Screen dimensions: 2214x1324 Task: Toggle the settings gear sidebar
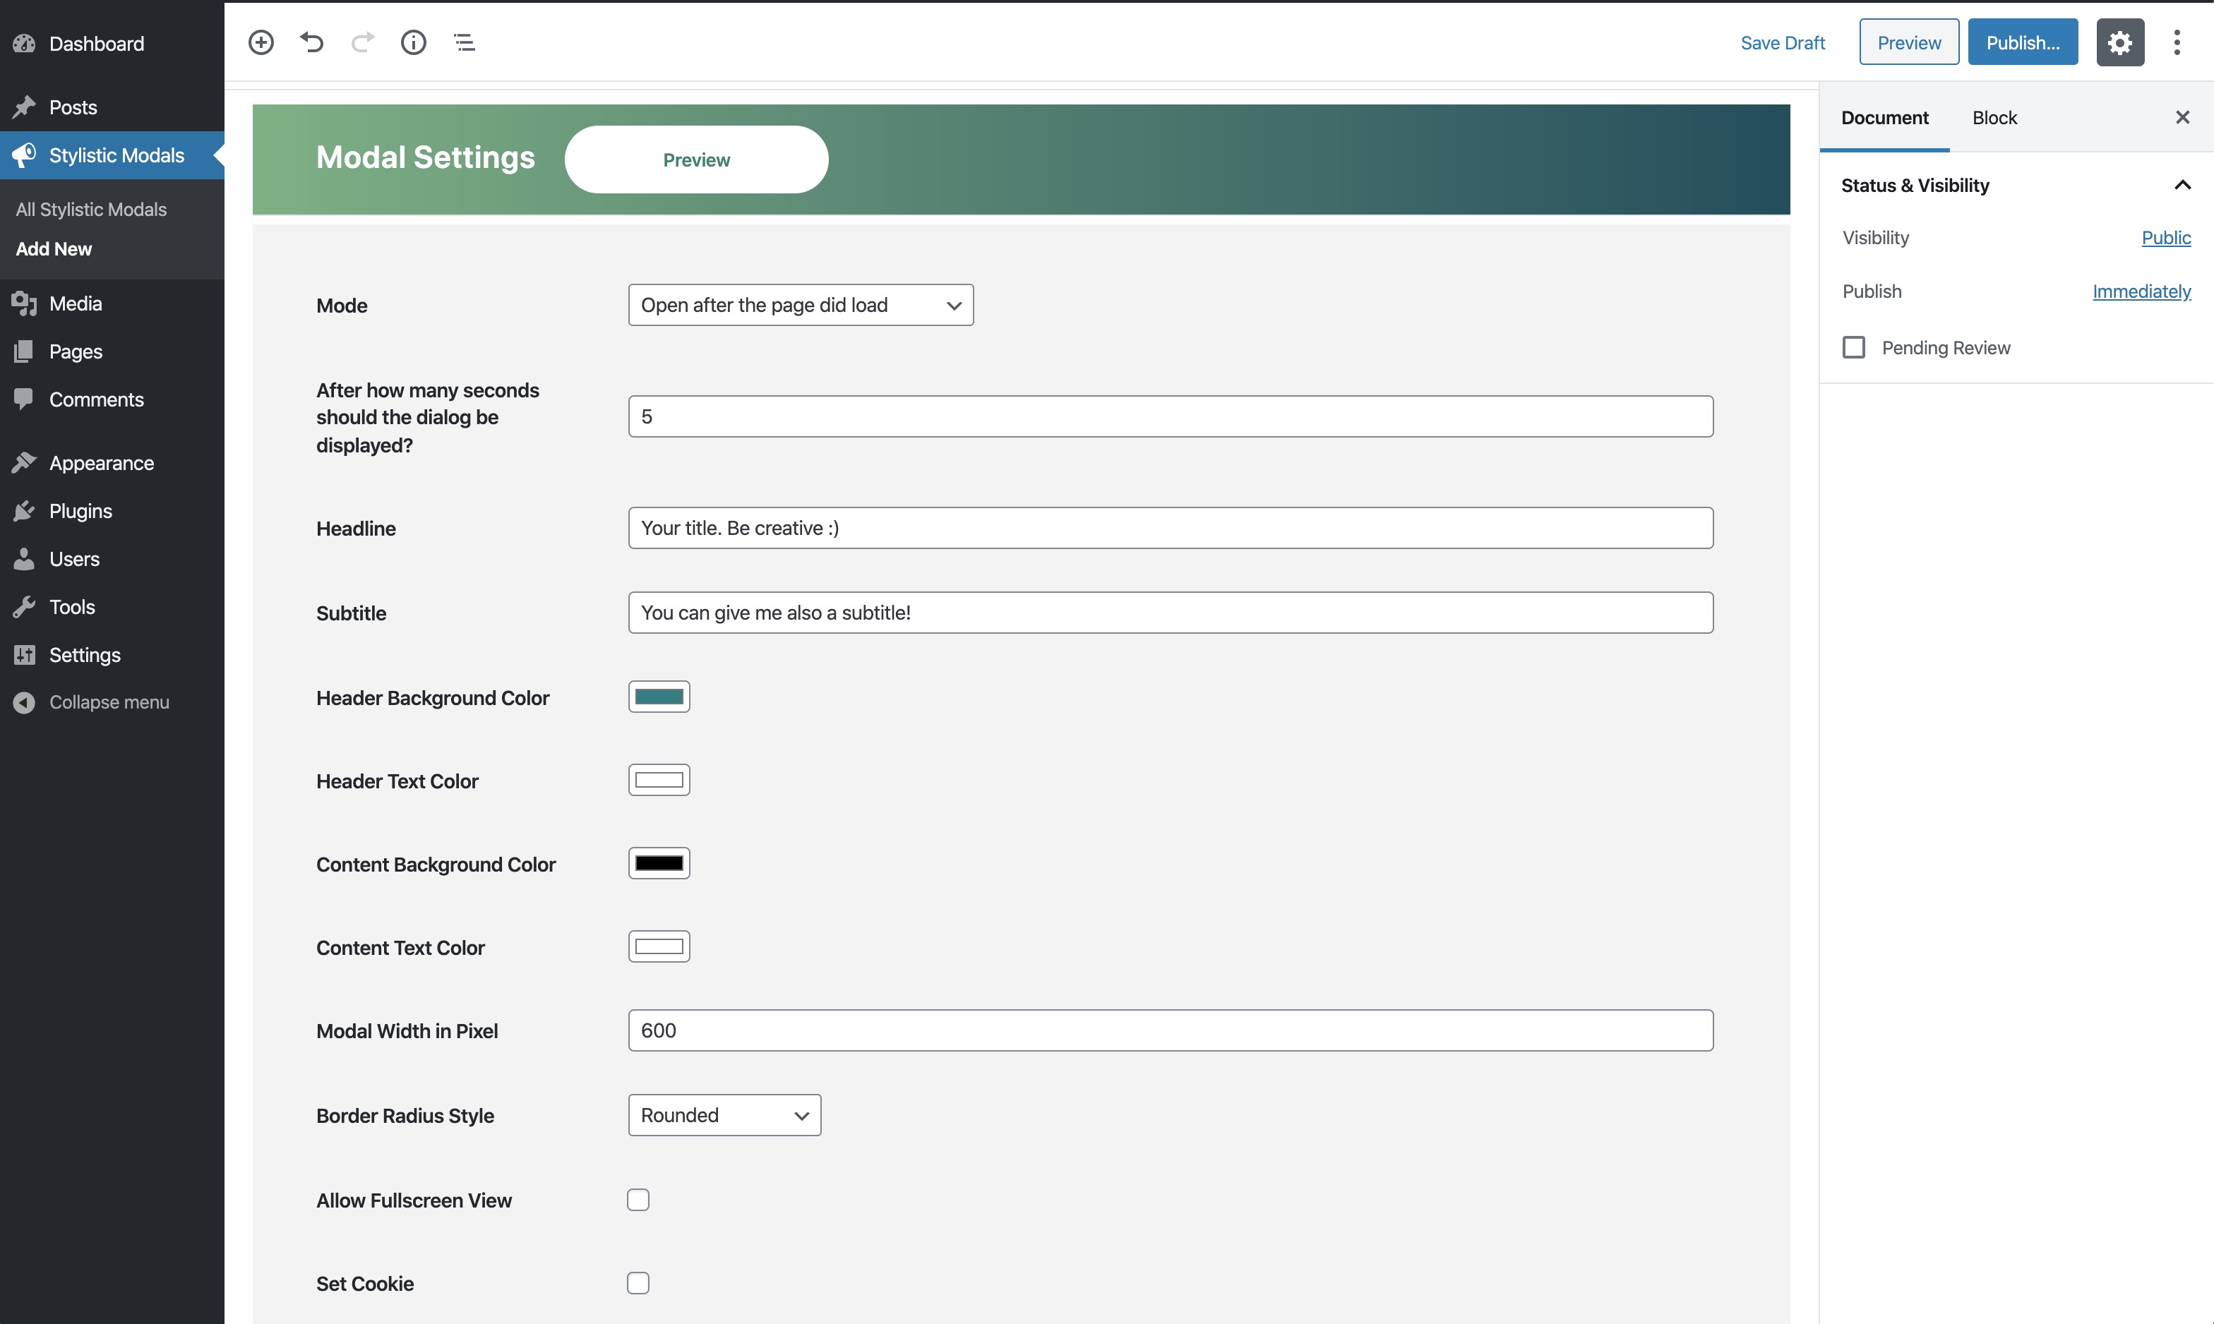click(x=2119, y=42)
